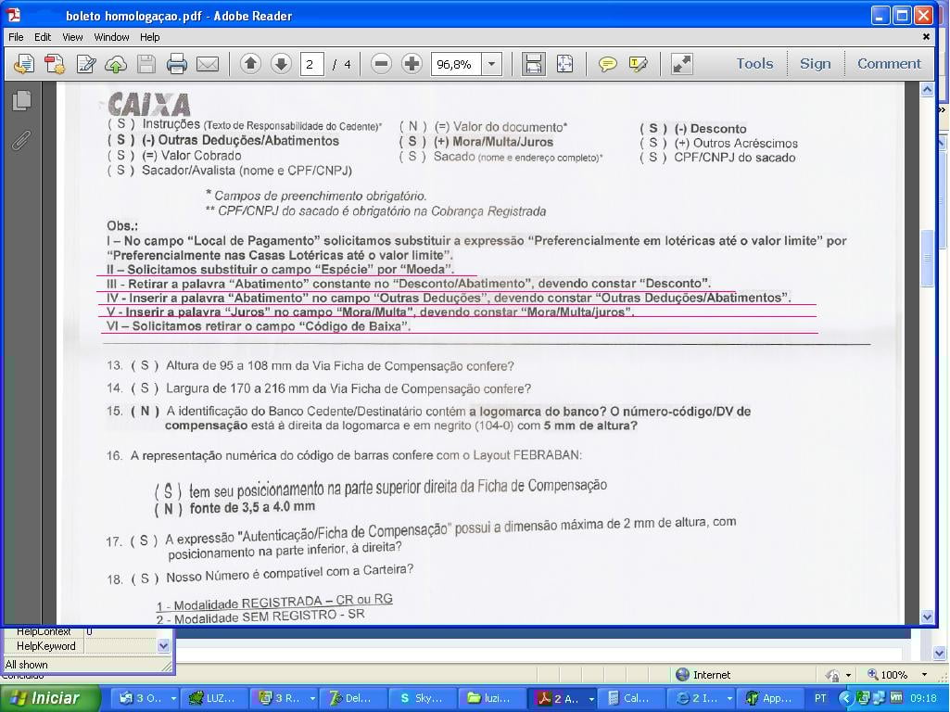Open the Tools pane
Viewport: 950px width, 712px height.
pyautogui.click(x=754, y=64)
